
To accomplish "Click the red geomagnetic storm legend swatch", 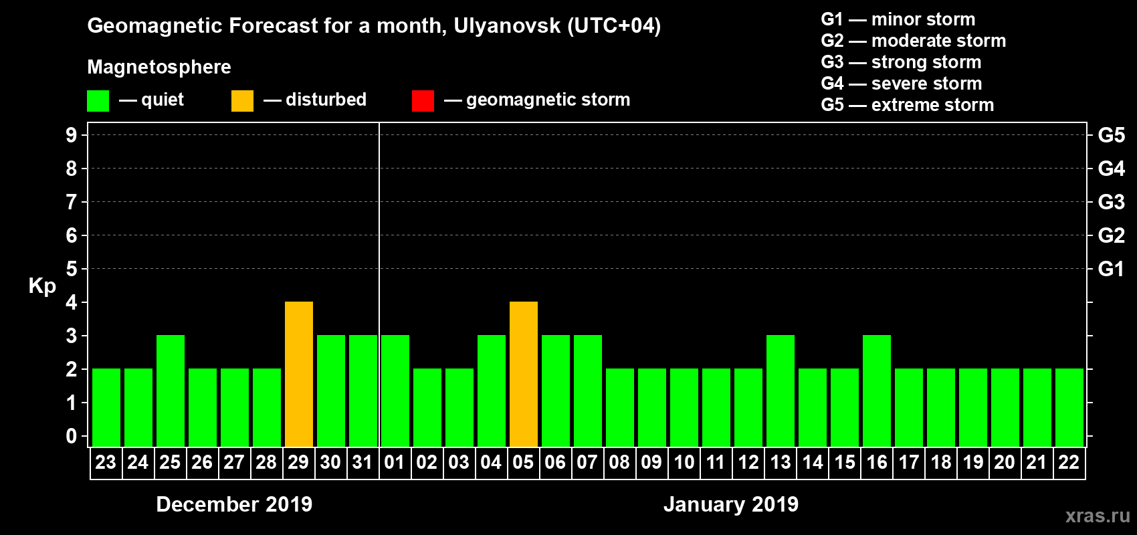I will (x=423, y=101).
